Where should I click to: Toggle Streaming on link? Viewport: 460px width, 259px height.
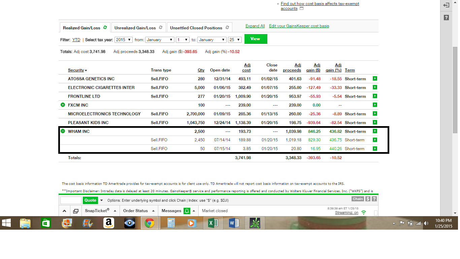click(347, 213)
